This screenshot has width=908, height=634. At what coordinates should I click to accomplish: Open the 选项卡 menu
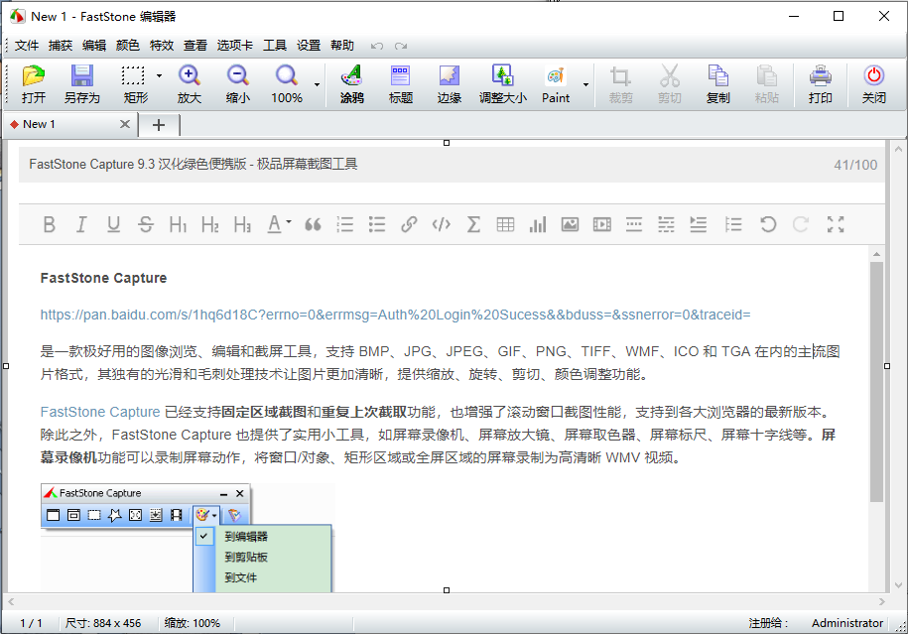(234, 46)
